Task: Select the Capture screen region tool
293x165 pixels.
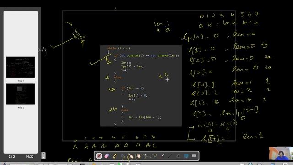Action: [186, 156]
